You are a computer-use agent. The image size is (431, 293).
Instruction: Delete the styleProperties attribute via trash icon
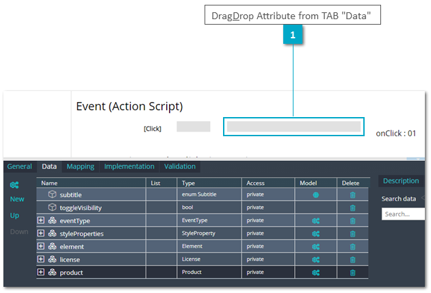352,233
